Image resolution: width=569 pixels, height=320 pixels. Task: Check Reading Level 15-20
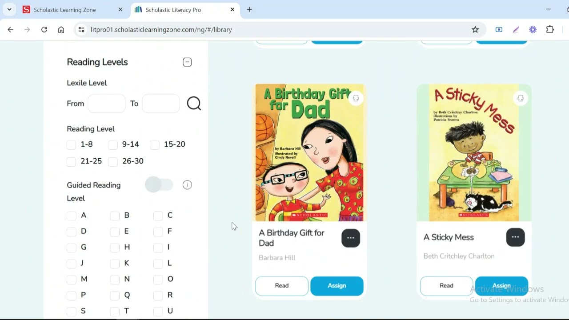pos(155,145)
